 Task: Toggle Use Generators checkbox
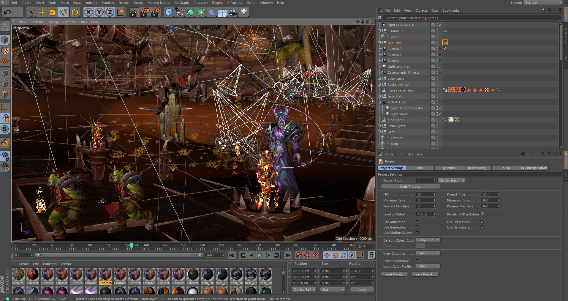click(418, 227)
